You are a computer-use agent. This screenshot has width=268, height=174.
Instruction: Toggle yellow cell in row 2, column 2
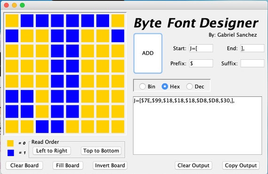[27, 36]
